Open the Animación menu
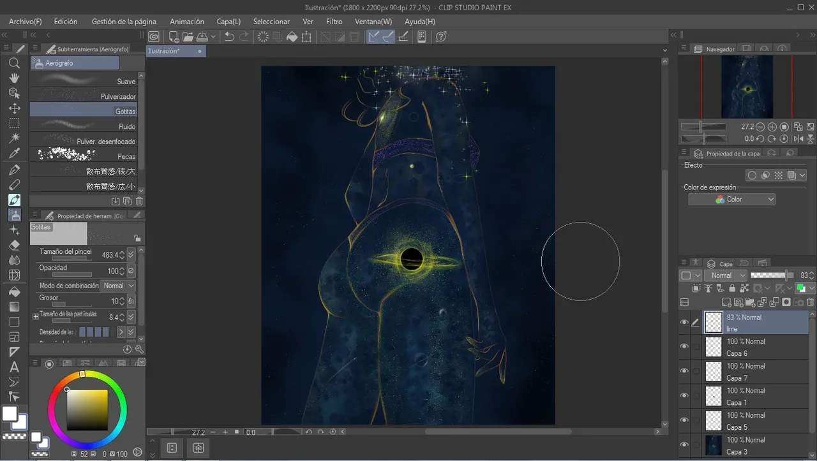Screen dimensions: 817x461 coord(187,22)
